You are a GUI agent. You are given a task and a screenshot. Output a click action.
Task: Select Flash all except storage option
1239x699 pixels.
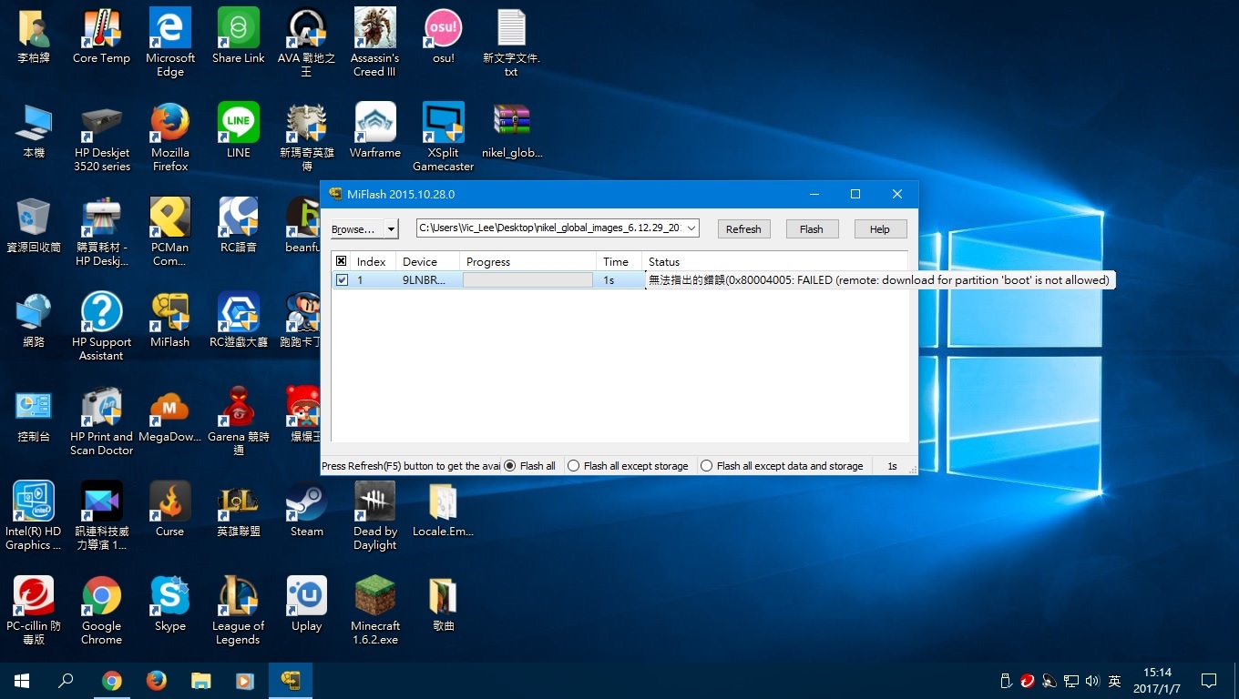628,466
